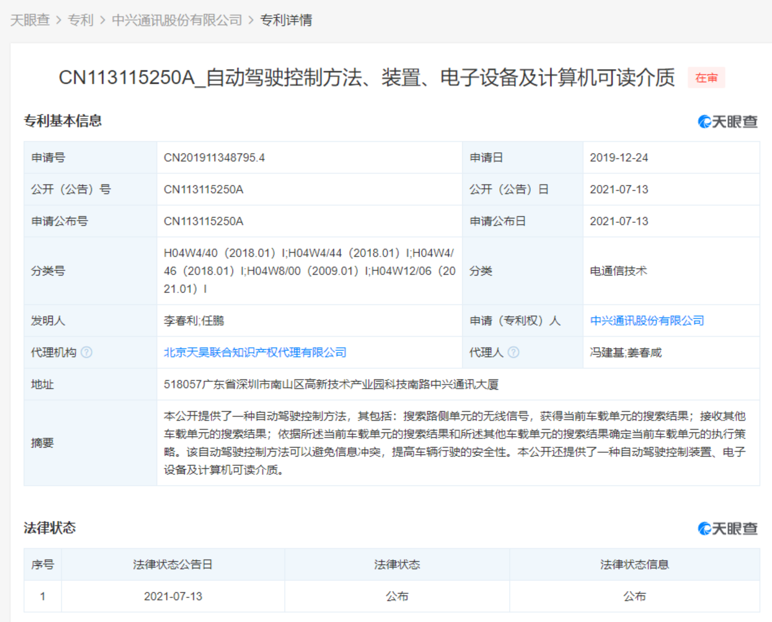Viewport: 772px width, 622px height.
Task: Select the 专利详情 breadcrumb item
Action: click(286, 20)
